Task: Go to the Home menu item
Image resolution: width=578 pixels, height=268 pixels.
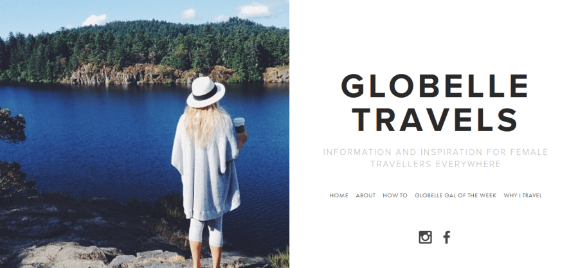Action: pos(339,196)
